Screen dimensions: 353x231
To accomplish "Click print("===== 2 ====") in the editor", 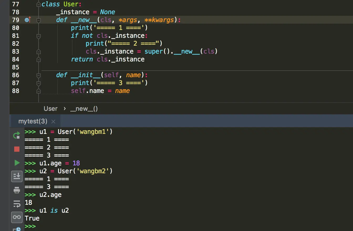I will (x=124, y=44).
